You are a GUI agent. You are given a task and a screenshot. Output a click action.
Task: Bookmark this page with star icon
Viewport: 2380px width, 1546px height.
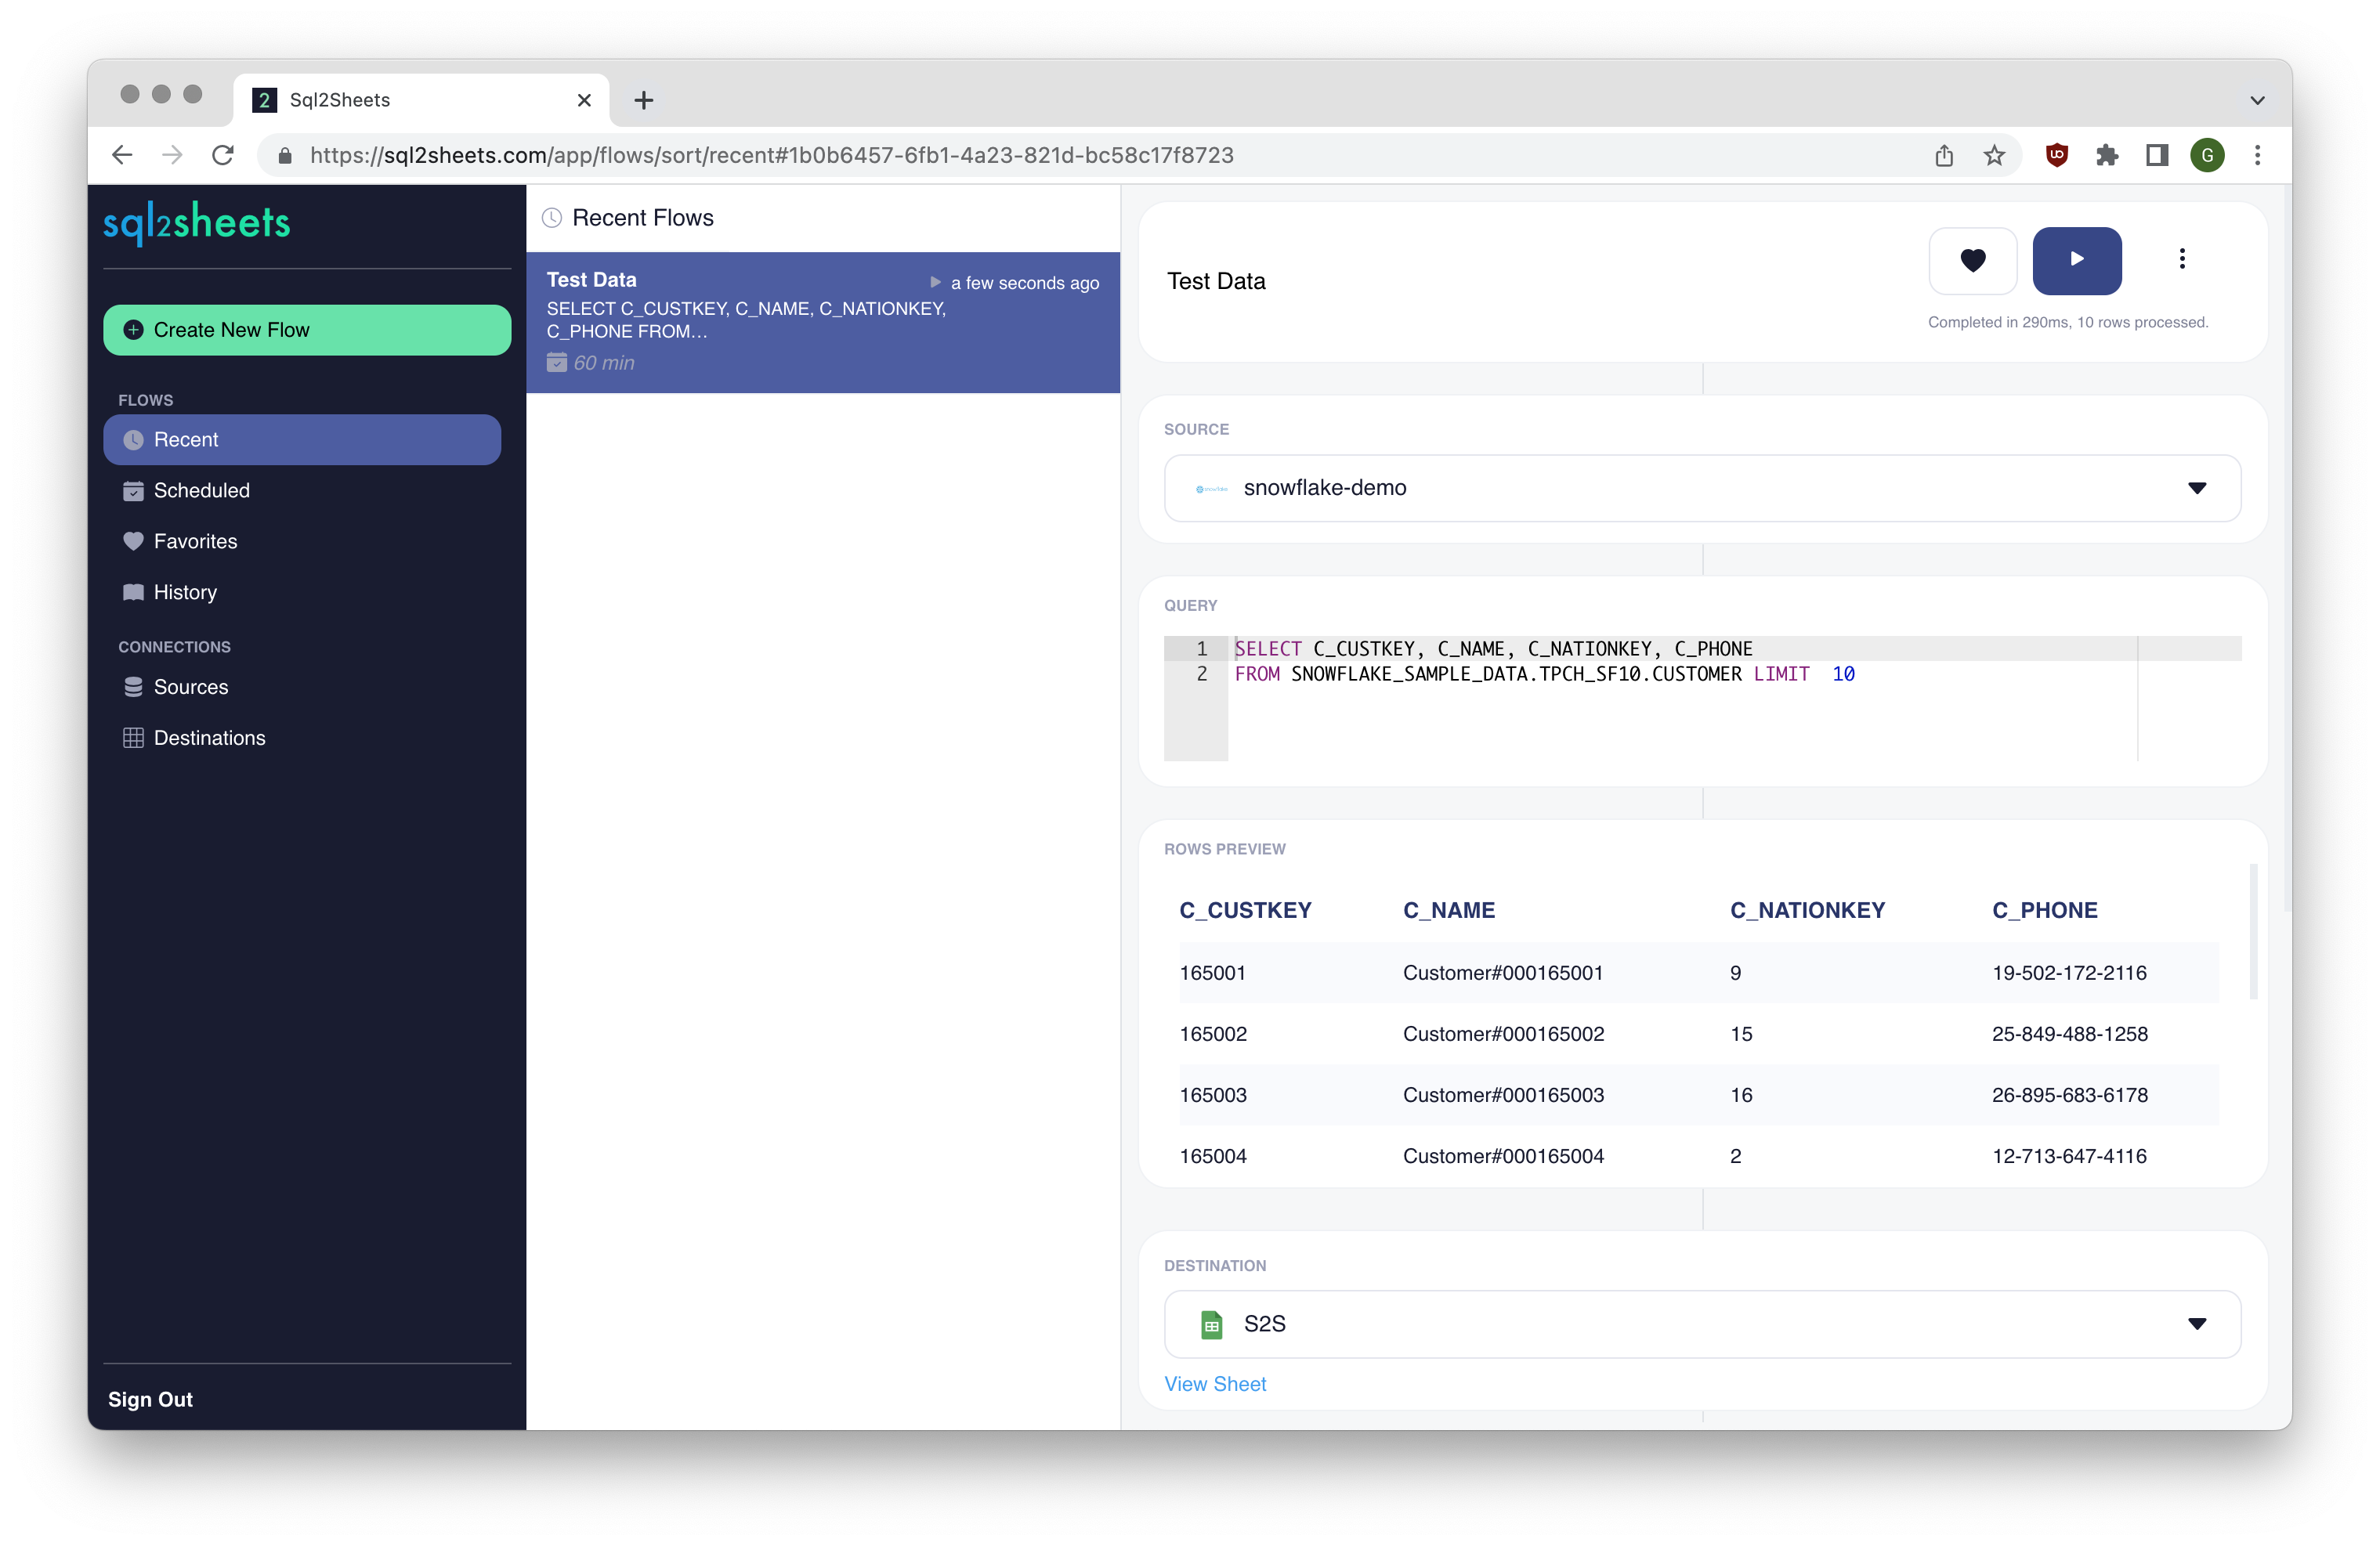(1994, 155)
